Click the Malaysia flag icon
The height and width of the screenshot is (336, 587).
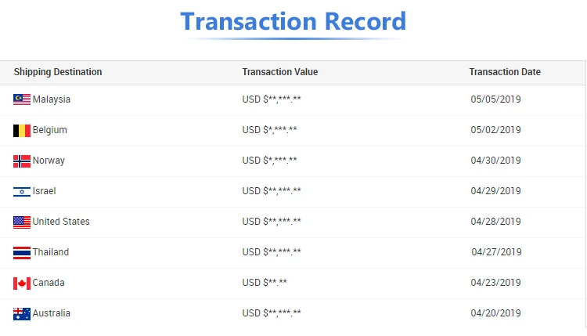tap(22, 99)
